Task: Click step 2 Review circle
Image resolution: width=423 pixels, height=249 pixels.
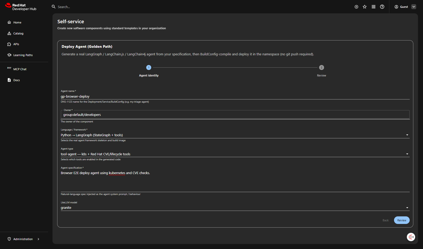Action: [321, 68]
